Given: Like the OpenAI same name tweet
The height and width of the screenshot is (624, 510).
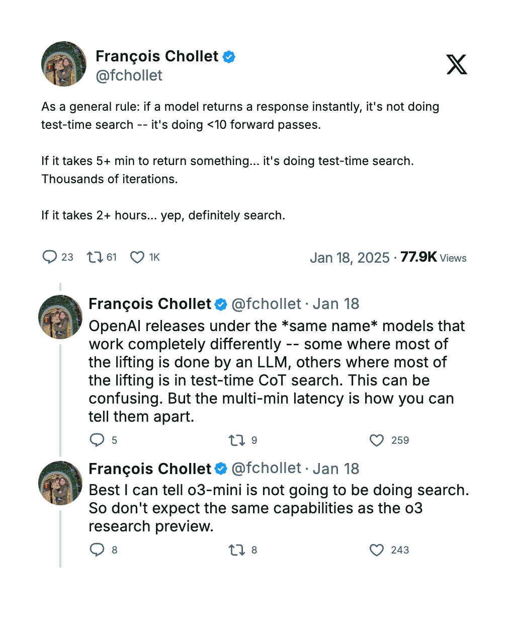Looking at the screenshot, I should click(377, 440).
